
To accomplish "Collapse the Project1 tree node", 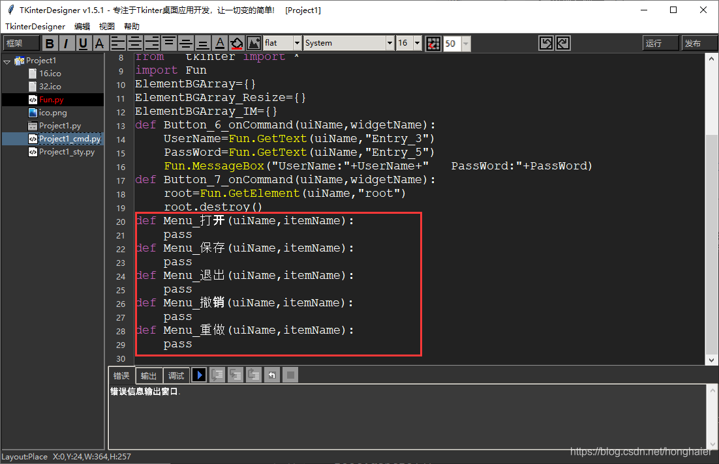I will point(7,61).
